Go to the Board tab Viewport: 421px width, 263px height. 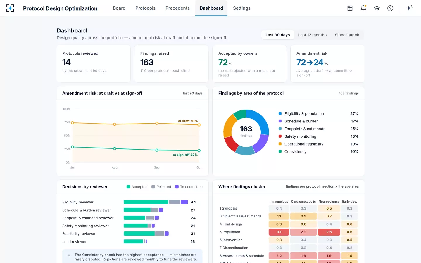click(119, 8)
